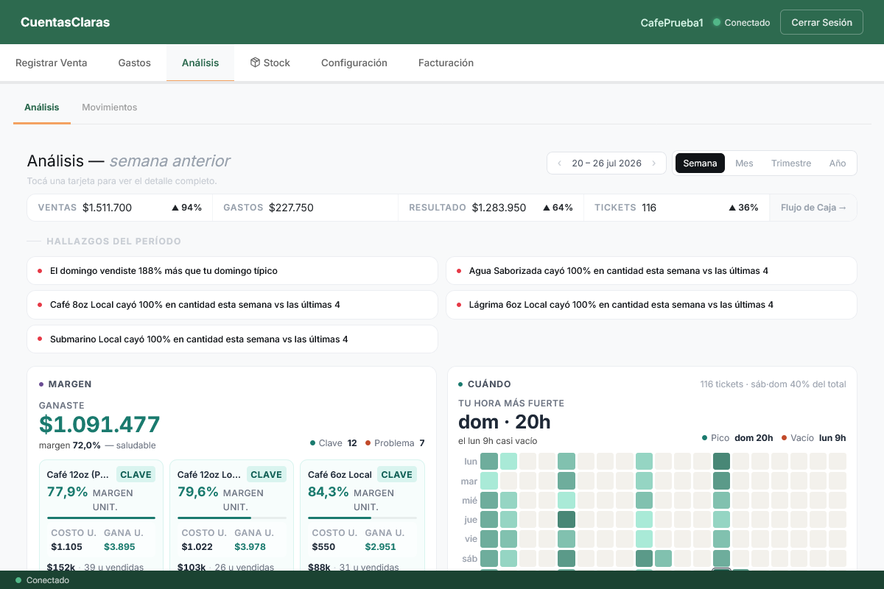Click the 79,6% margin bar
Viewport: 884px width, 589px height.
[x=232, y=518]
